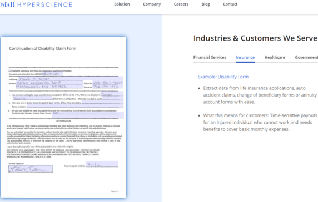The width and height of the screenshot is (318, 202).
Task: Click the AUTHORIZATION heading on the form
Action: 63,121
